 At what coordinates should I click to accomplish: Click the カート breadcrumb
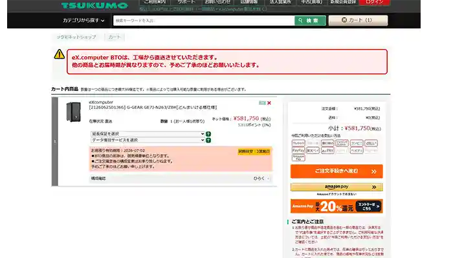tap(115, 37)
